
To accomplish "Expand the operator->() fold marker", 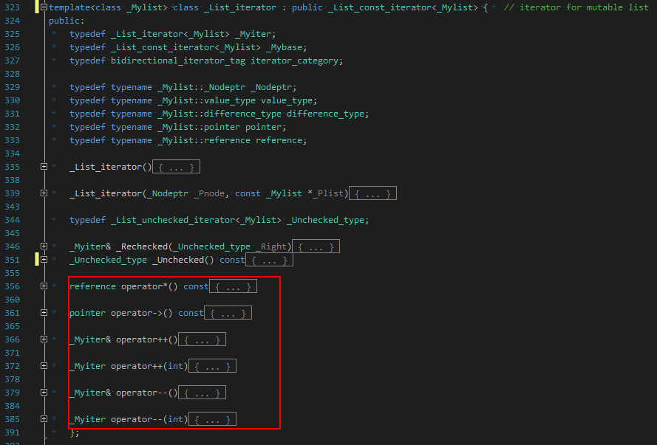I will coord(44,313).
